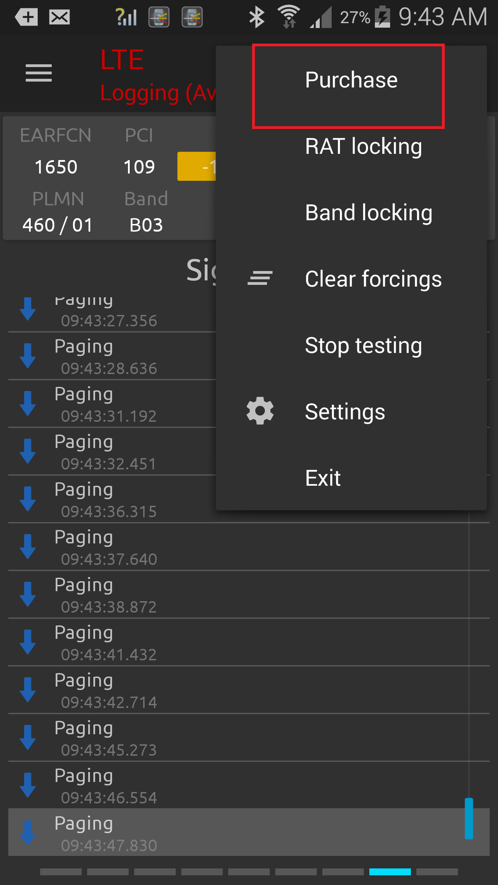The height and width of the screenshot is (885, 498).
Task: Click the Settings gear icon
Action: coord(260,411)
